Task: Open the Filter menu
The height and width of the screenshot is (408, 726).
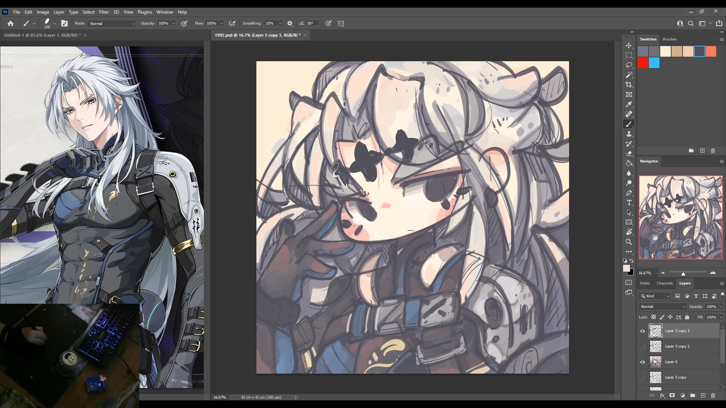Action: (x=104, y=12)
